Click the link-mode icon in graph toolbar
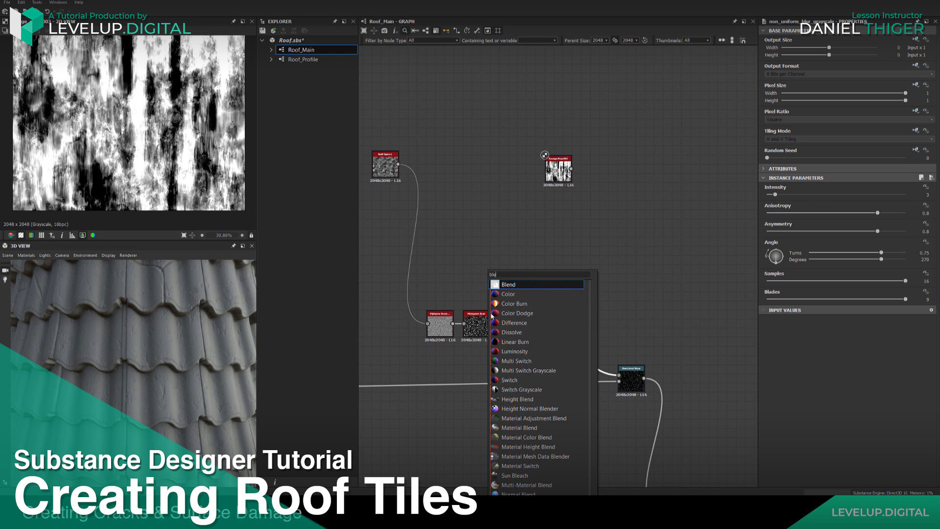 click(446, 31)
